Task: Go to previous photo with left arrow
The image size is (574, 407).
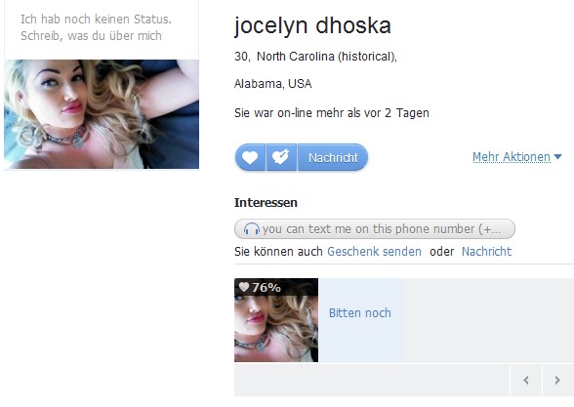Action: (526, 381)
